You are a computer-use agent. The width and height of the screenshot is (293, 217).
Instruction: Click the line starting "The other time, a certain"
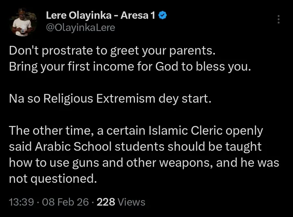pos(136,132)
